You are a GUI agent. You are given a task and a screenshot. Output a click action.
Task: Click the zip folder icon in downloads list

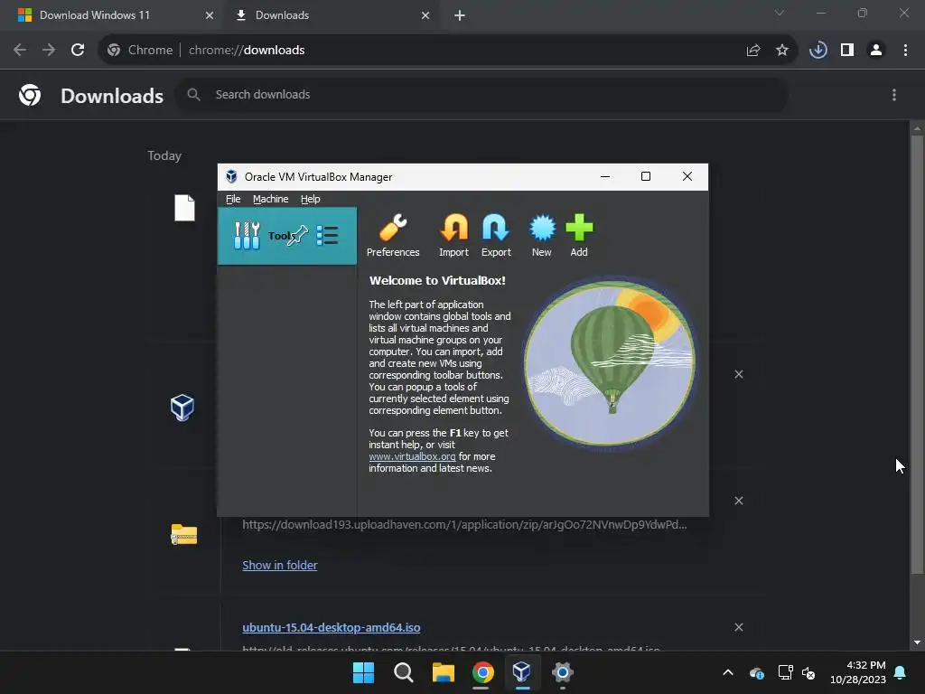coord(184,534)
